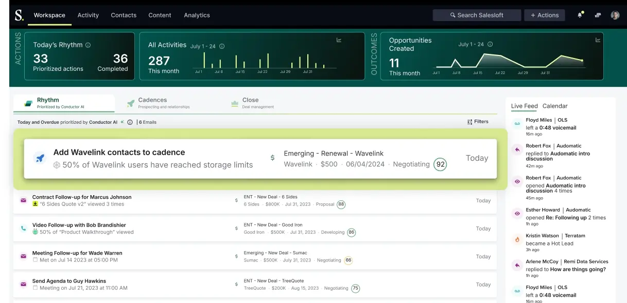
Task: Click dollar icon beside Emerging - Renewal - Wavelink
Action: 272,158
